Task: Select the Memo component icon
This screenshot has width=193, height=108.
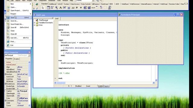Action: [x=69, y=8]
